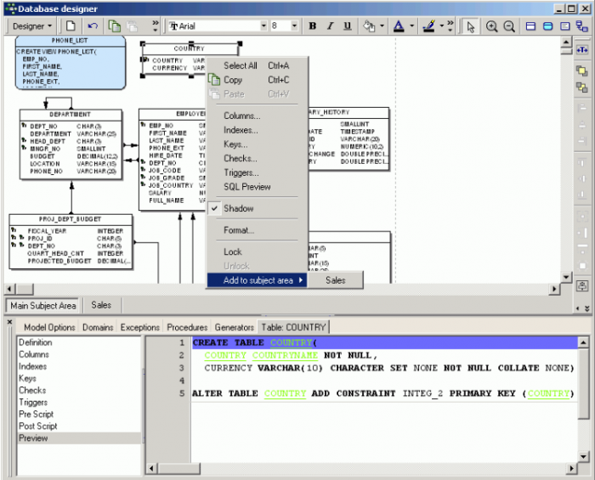595x480 pixels.
Task: Expand the Add to subject area submenu
Action: [x=257, y=280]
